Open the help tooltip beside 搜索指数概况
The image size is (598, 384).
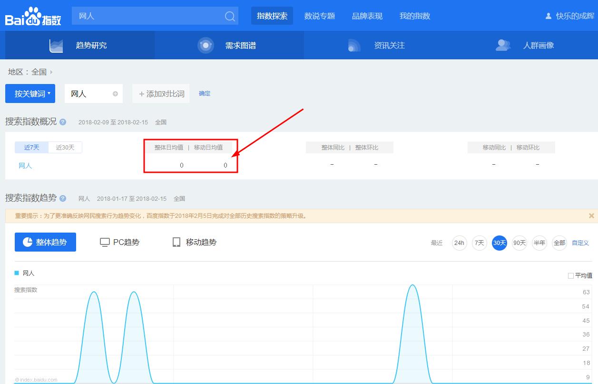[x=63, y=122]
